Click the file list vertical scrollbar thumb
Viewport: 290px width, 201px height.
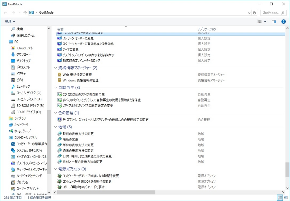[x=287, y=170]
